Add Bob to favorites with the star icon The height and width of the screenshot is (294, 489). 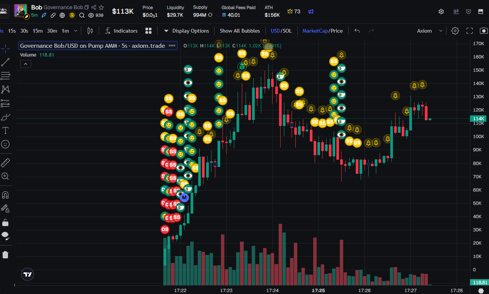coord(101,7)
